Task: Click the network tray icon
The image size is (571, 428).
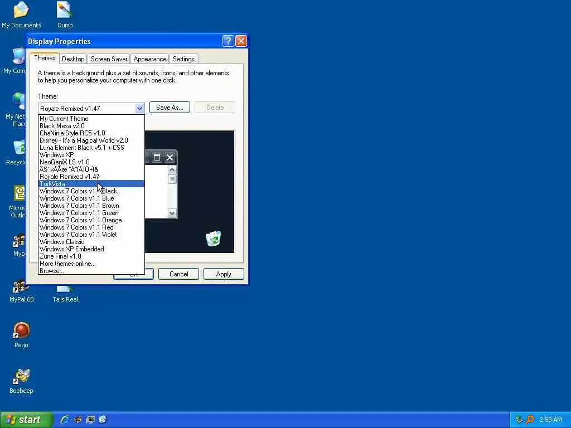Action: tap(519, 420)
